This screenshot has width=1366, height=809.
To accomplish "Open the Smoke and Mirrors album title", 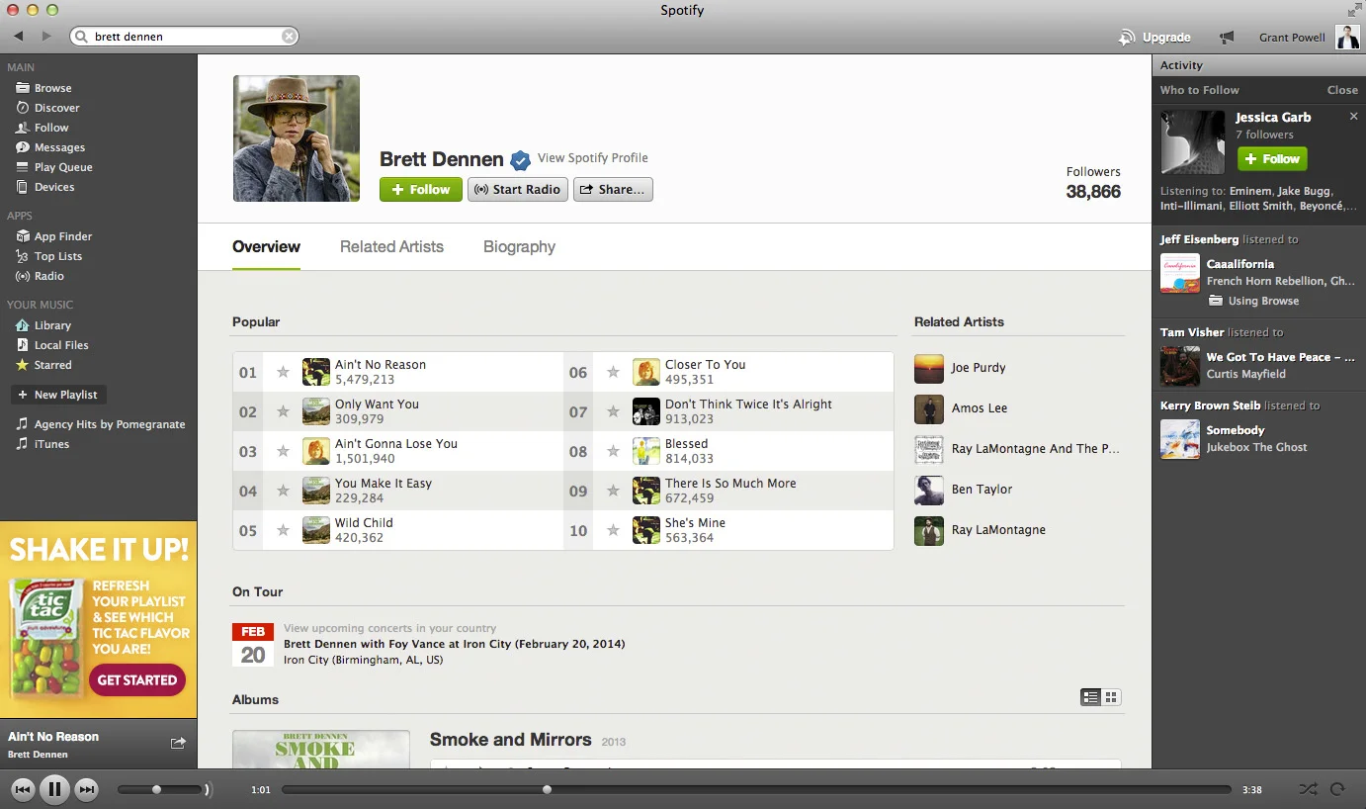I will 510,740.
